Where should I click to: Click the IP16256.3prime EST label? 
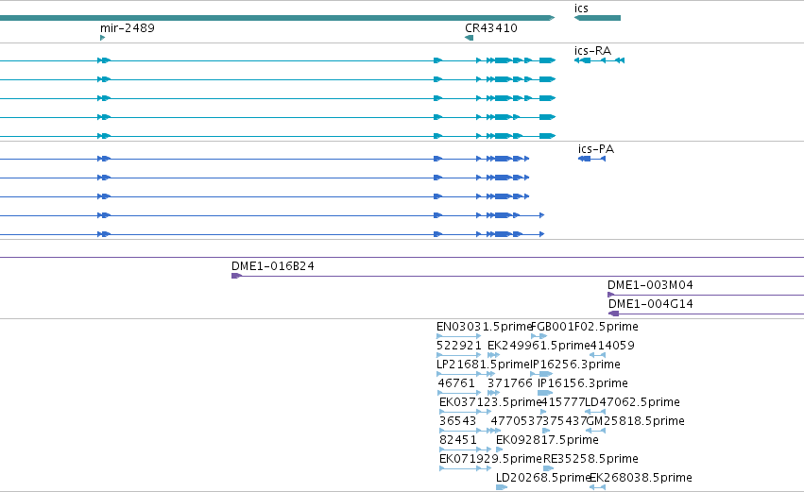tap(575, 365)
